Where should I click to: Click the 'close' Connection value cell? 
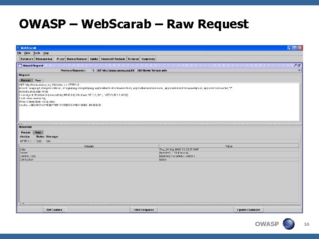pyautogui.click(x=229, y=159)
